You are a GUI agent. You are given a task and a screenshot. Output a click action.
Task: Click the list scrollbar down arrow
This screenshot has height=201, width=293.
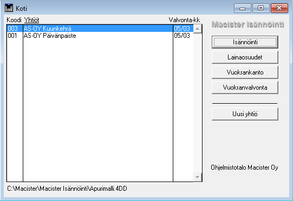[x=198, y=177]
